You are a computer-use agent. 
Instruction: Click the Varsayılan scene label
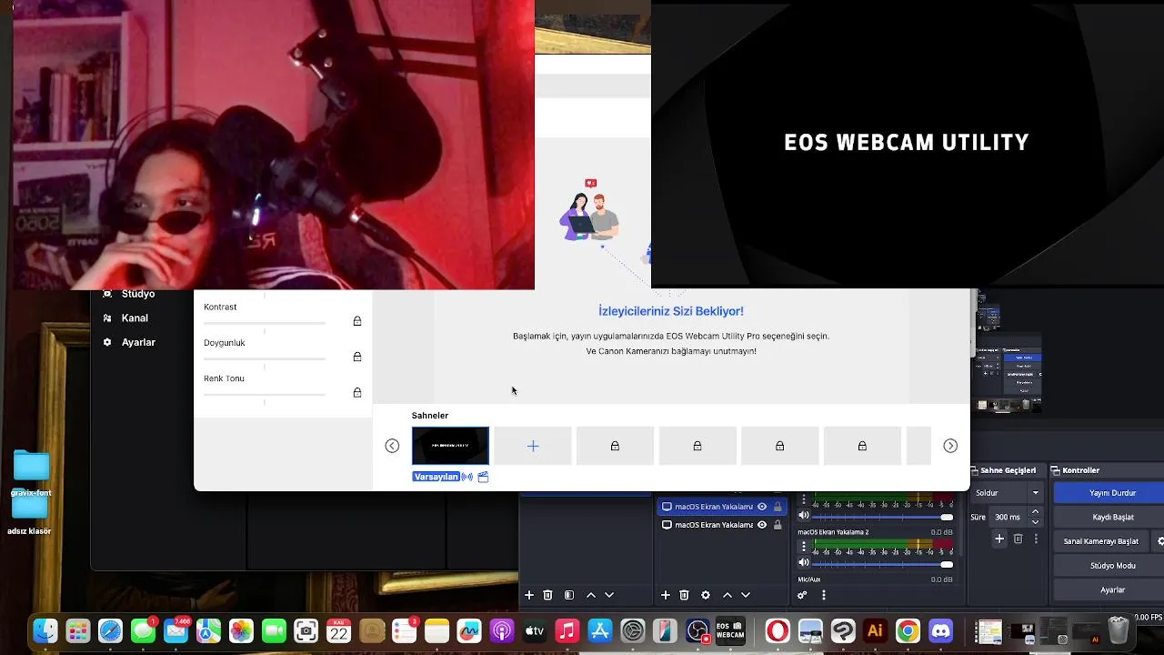click(x=436, y=477)
